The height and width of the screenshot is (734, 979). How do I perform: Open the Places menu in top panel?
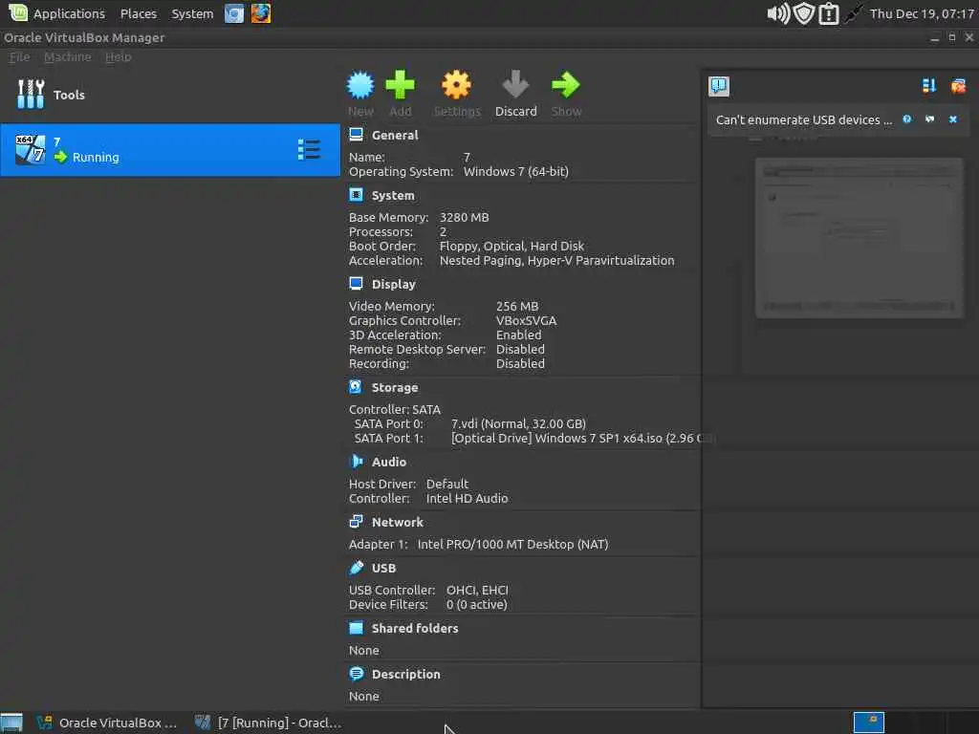click(x=138, y=13)
